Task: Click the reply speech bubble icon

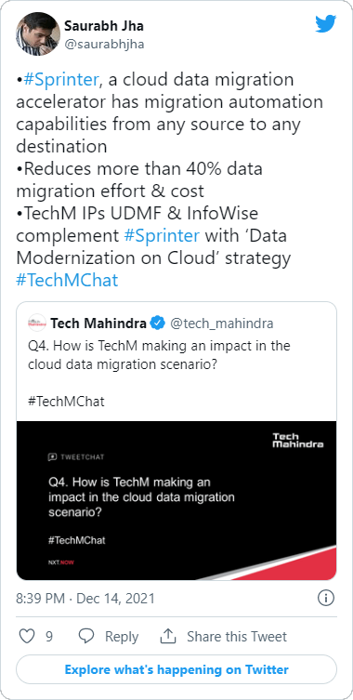Action: point(86,636)
